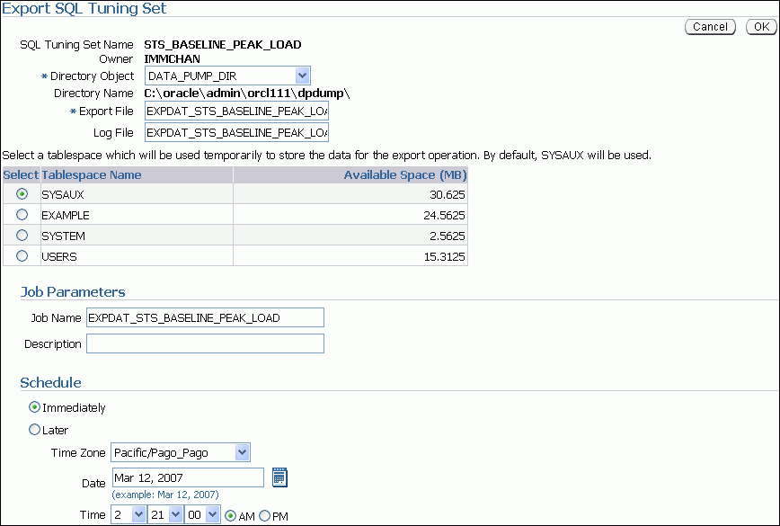Select the EXAMPLE tablespace
Viewport: 780px width, 526px height.
pos(21,215)
